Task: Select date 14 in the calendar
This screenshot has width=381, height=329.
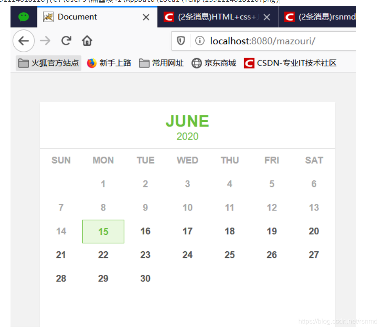Action: click(x=61, y=231)
